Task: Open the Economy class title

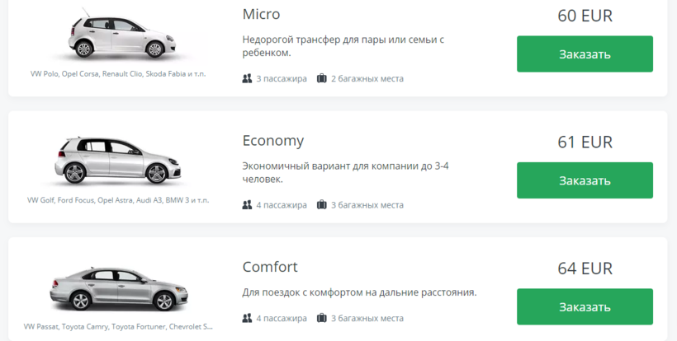Action: [x=273, y=141]
